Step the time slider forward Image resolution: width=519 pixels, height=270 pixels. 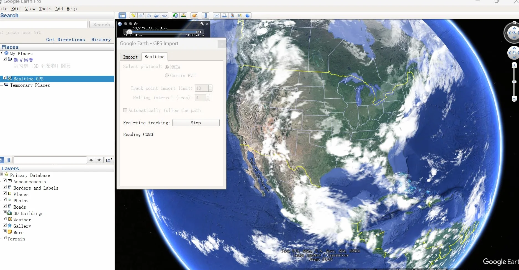[201, 32]
